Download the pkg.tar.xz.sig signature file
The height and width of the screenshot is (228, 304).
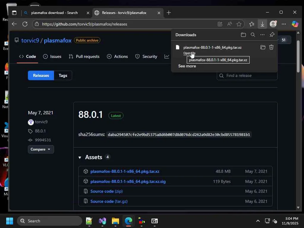(x=128, y=181)
